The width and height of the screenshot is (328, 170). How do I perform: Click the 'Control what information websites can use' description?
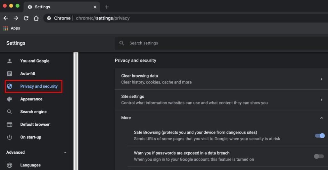194,103
